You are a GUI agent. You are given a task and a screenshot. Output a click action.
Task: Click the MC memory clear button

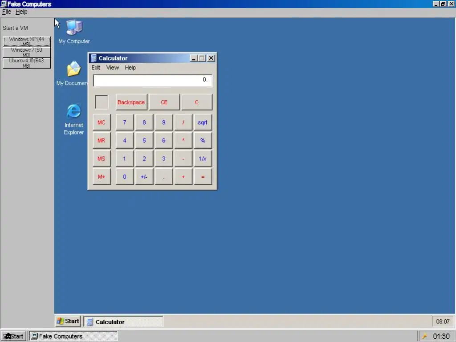click(x=102, y=122)
